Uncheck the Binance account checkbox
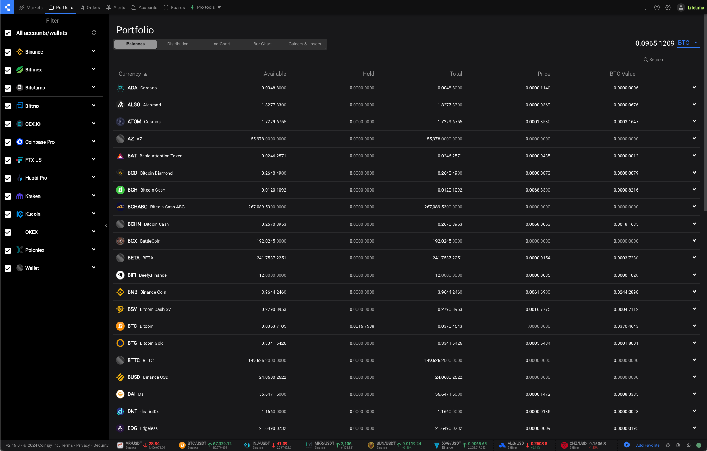707x451 pixels. (x=8, y=52)
